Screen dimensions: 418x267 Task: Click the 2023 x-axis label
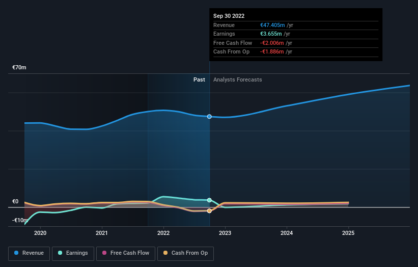225,233
